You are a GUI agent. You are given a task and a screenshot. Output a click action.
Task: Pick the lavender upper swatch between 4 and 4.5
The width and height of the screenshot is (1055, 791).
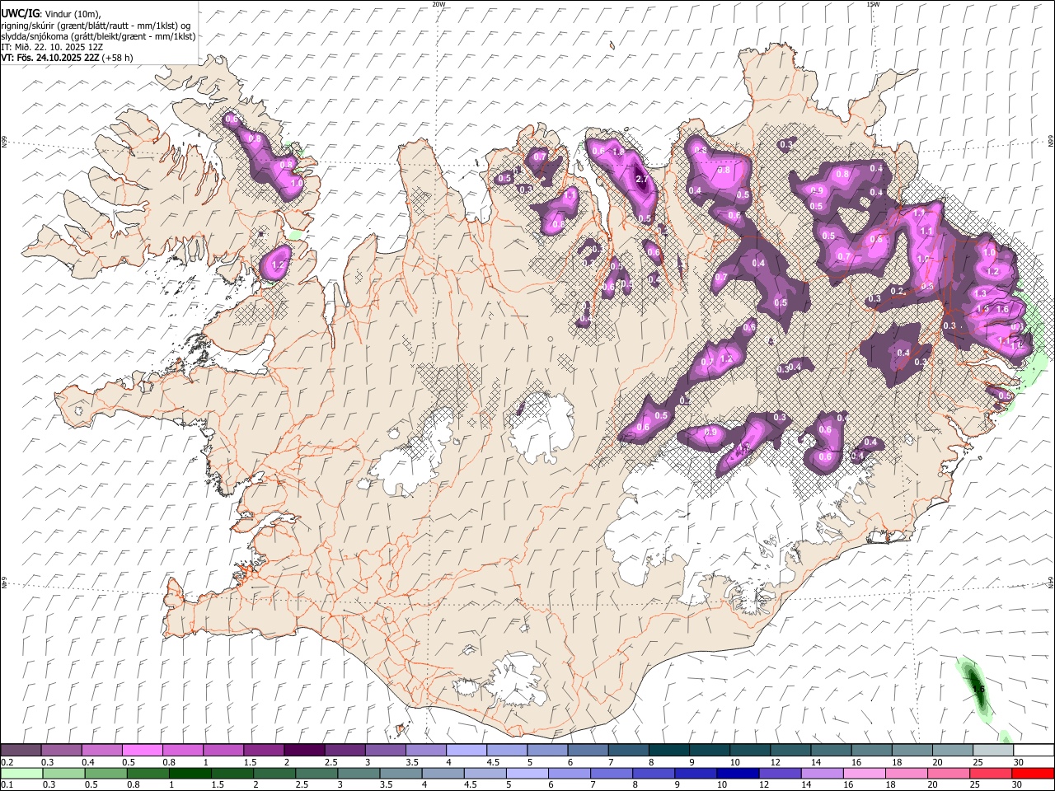(466, 751)
